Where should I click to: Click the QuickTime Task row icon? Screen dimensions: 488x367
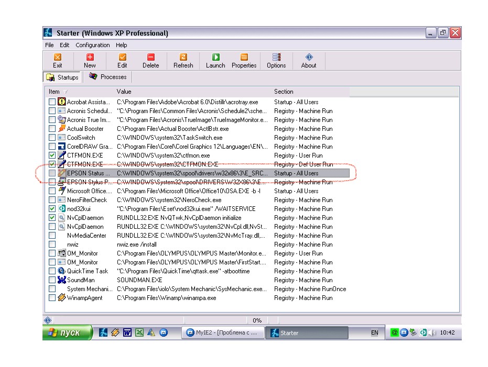pos(62,271)
